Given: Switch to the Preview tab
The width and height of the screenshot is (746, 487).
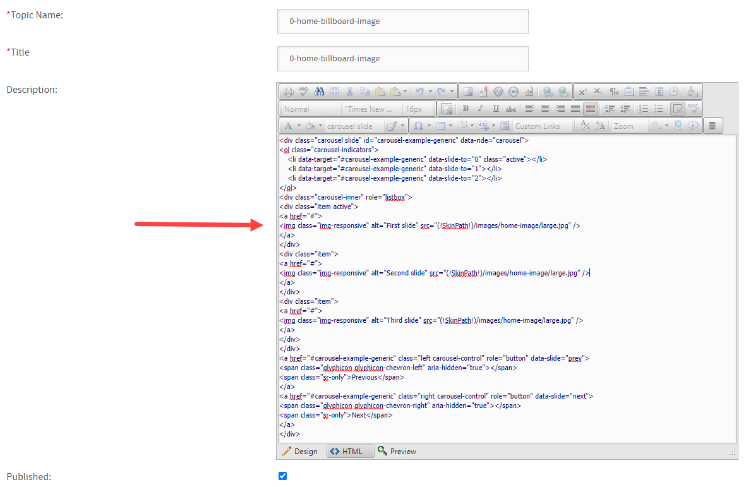Looking at the screenshot, I should pyautogui.click(x=397, y=451).
